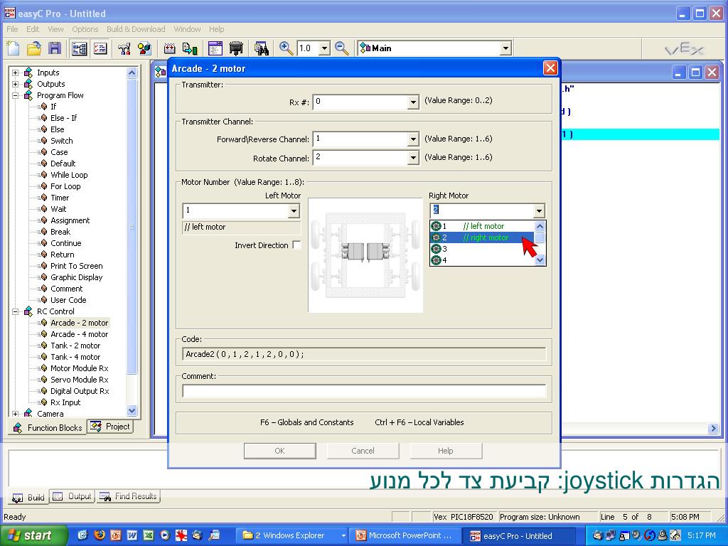Switch to Microsoft PowerPoint taskbar button
728x546 pixels.
405,536
